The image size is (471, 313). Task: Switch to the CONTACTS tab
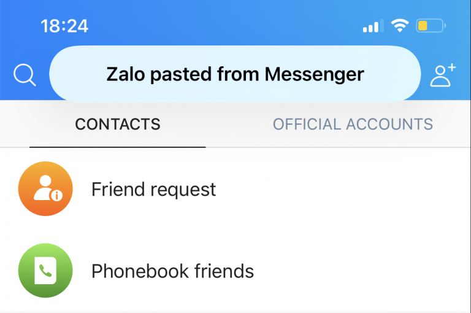click(x=118, y=124)
